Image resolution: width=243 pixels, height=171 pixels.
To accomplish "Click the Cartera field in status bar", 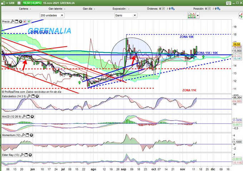I will point(25,9).
